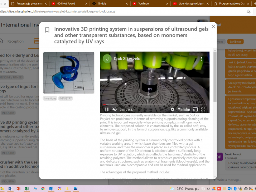Seek along the video progress bar
256x192 pixels.
pyautogui.click(x=155, y=104)
